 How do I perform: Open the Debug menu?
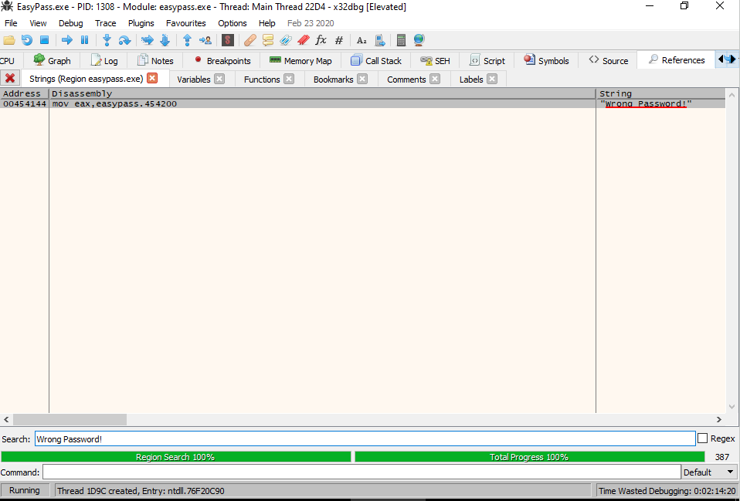(71, 23)
